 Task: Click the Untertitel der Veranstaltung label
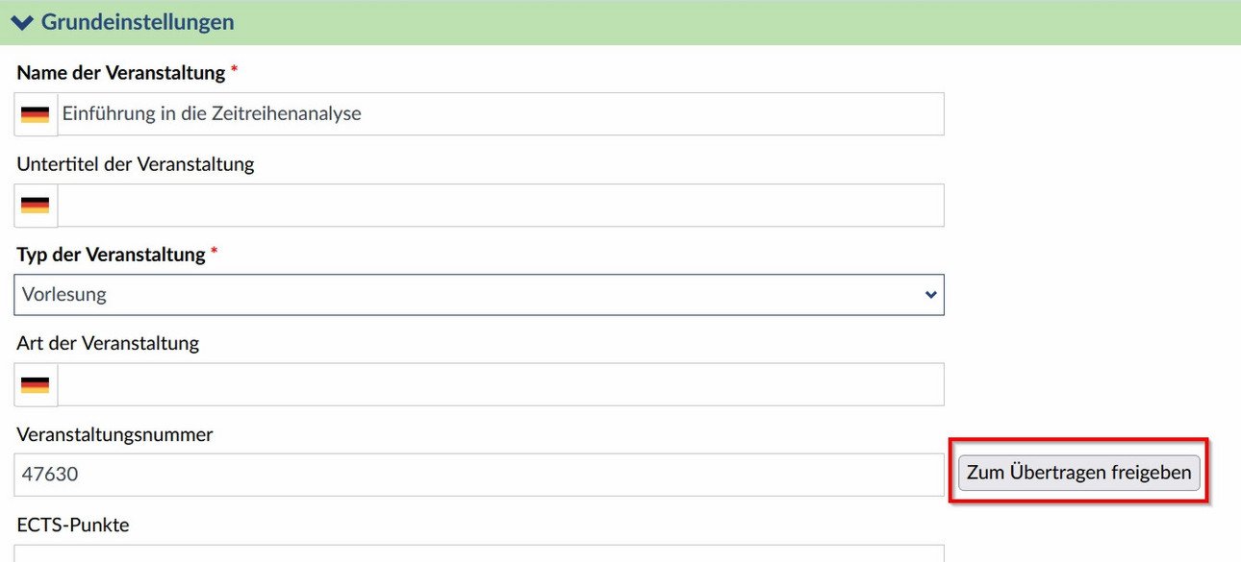pos(136,164)
